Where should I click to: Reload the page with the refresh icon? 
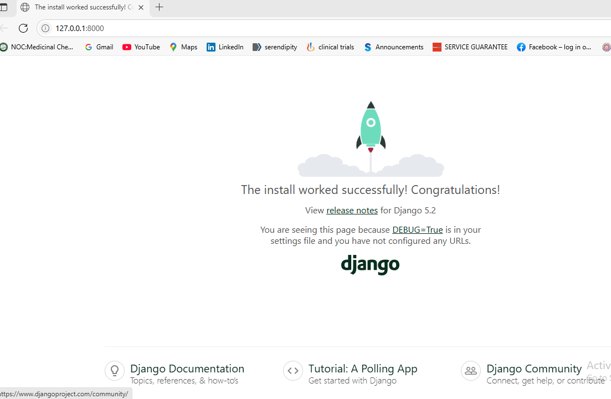tap(23, 28)
